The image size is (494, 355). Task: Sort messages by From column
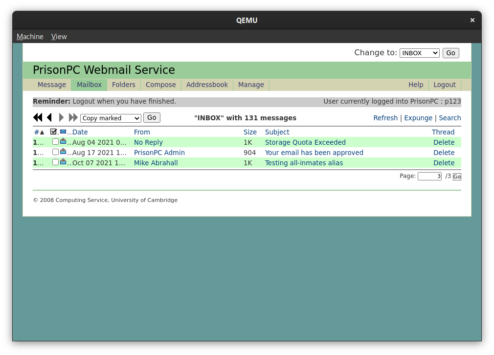tap(142, 133)
